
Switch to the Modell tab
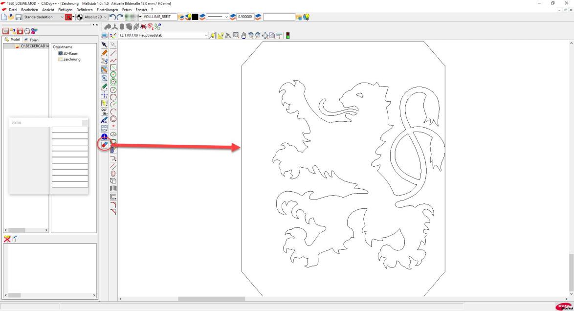[12, 40]
